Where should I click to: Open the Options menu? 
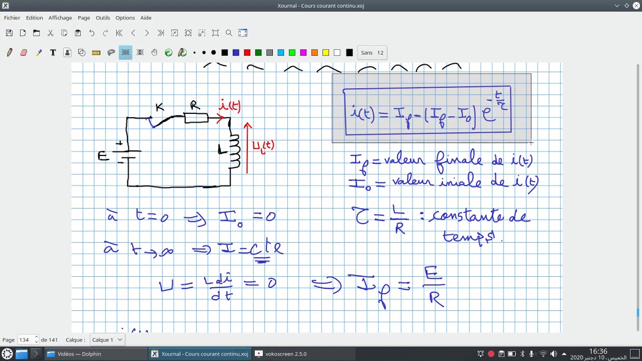pos(125,18)
